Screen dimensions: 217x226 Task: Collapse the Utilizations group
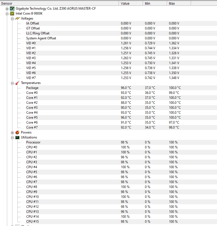[12, 138]
